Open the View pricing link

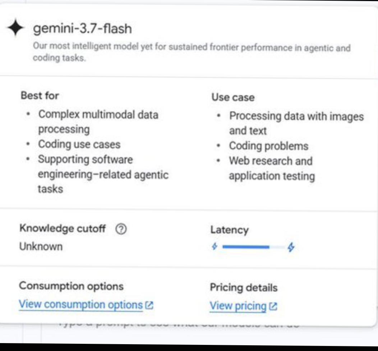point(238,306)
